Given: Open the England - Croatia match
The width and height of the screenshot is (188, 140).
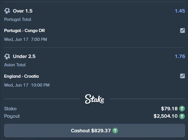Looking at the screenshot, I should pyautogui.click(x=21, y=76).
